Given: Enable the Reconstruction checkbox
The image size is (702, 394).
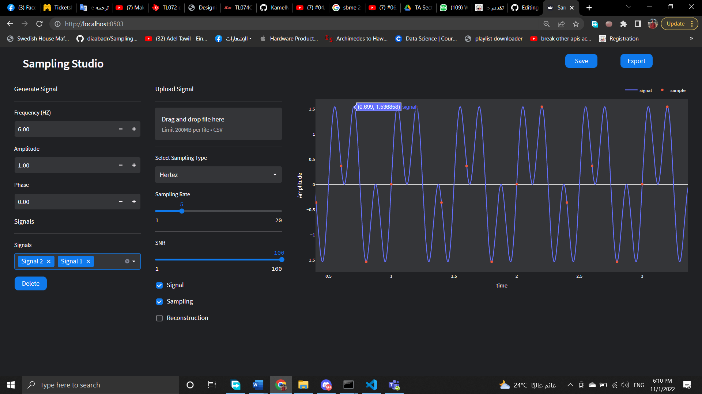Looking at the screenshot, I should (159, 318).
